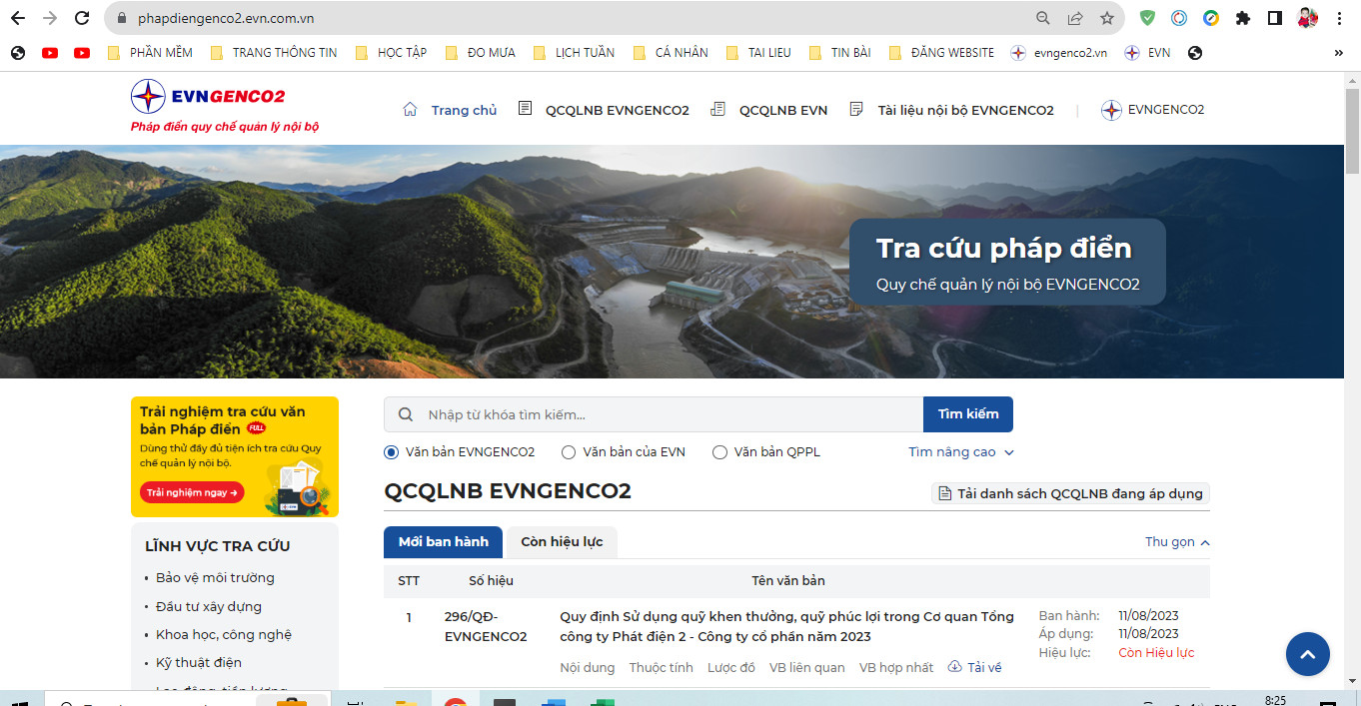Open the ĐO MUA bookmark folder

pyautogui.click(x=480, y=53)
